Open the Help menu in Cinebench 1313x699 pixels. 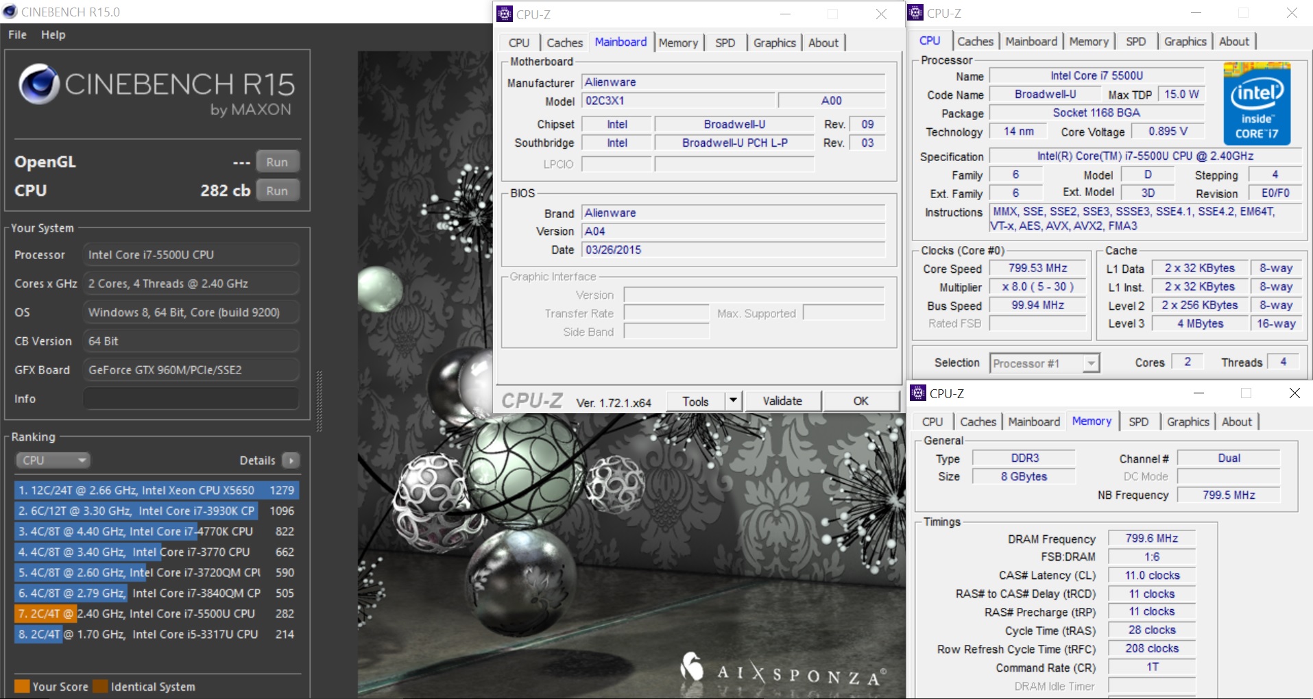(53, 35)
